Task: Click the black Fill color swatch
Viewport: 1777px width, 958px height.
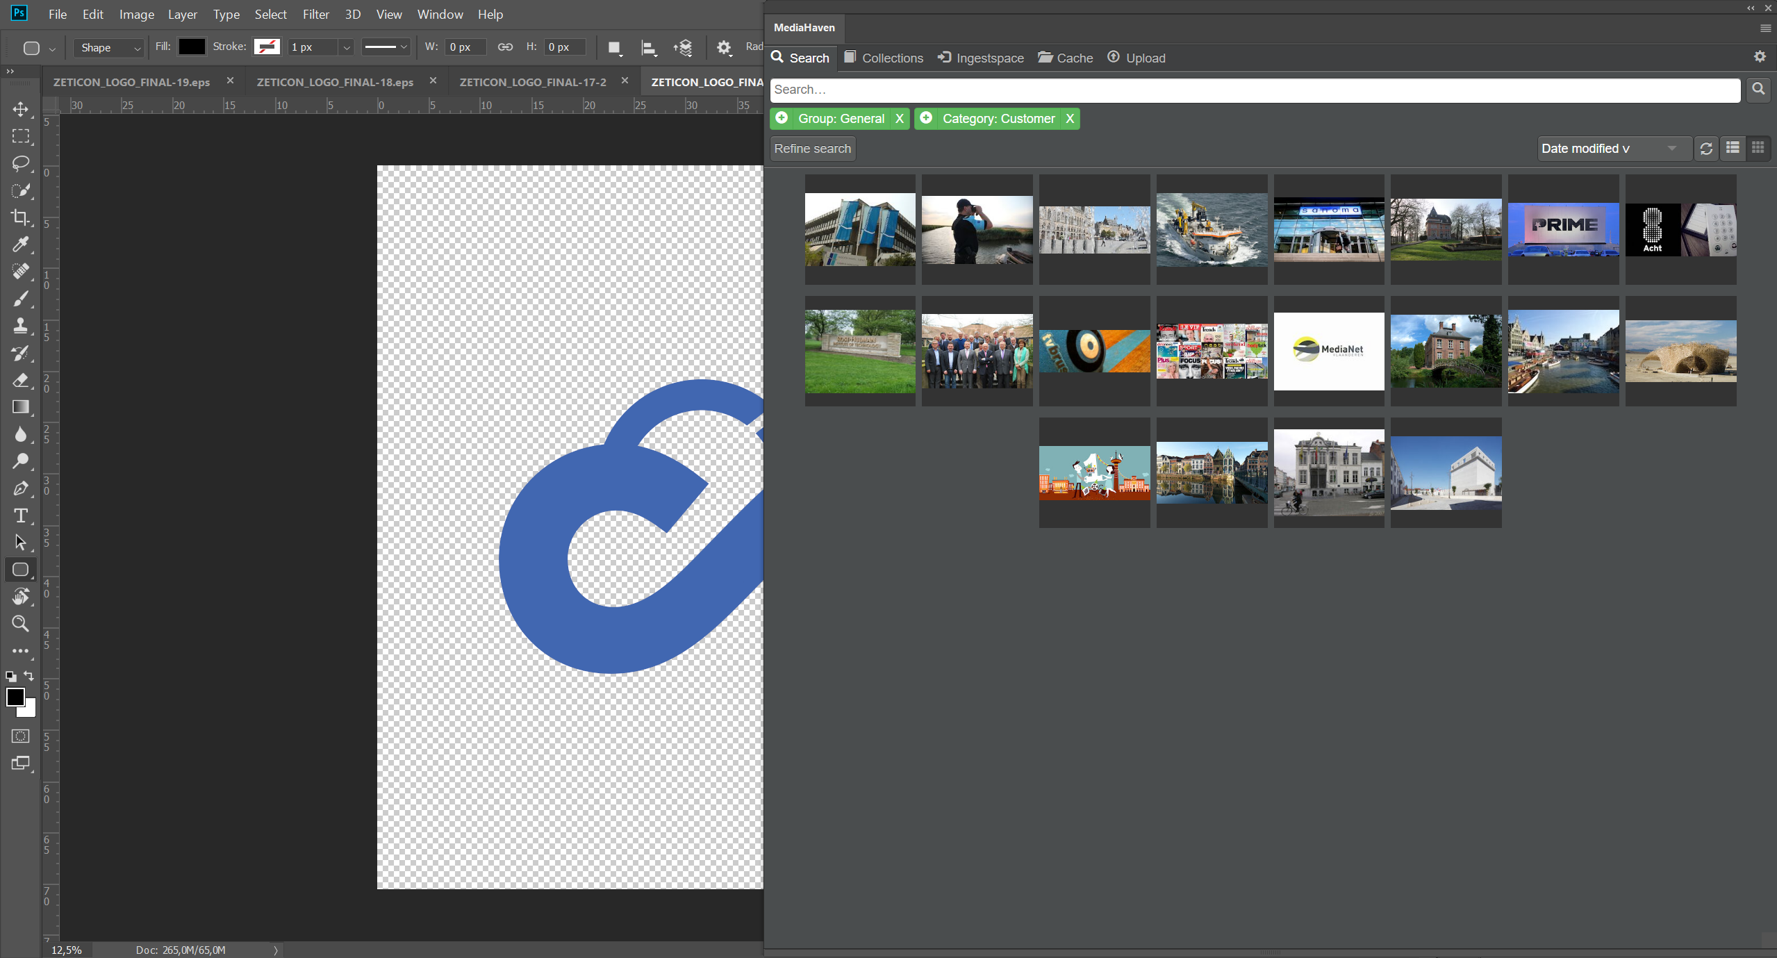Action: pos(192,47)
